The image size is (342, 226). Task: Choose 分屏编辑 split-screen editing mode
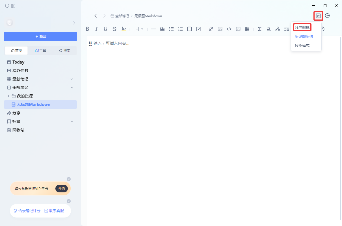pyautogui.click(x=302, y=27)
